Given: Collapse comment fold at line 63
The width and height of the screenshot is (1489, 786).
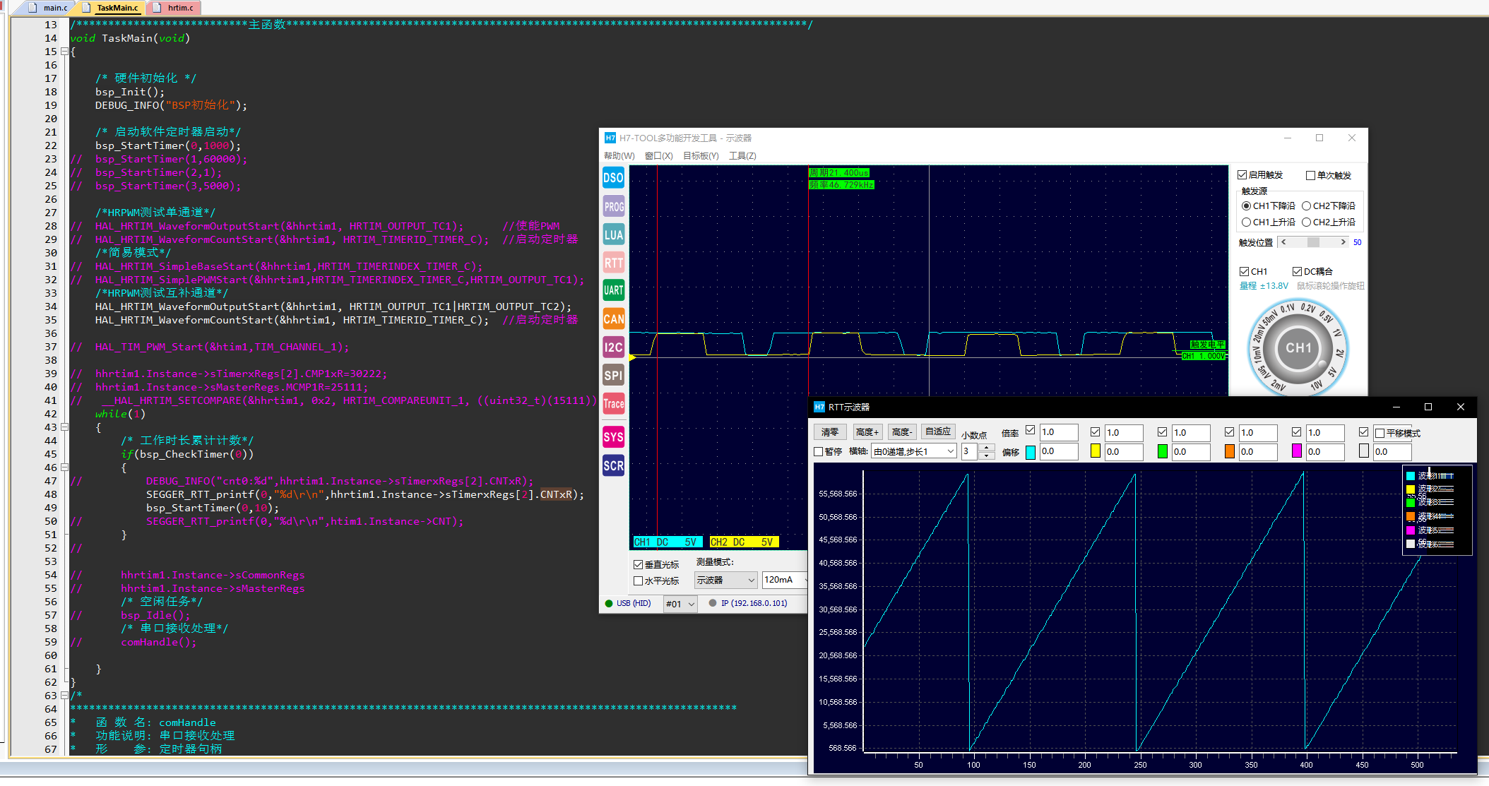Looking at the screenshot, I should (x=64, y=696).
